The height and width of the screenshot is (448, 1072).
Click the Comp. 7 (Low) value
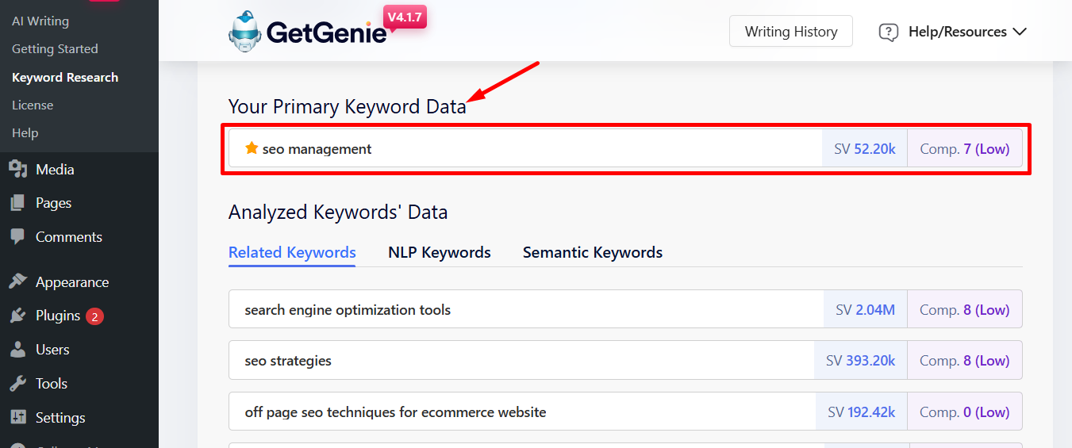[965, 149]
